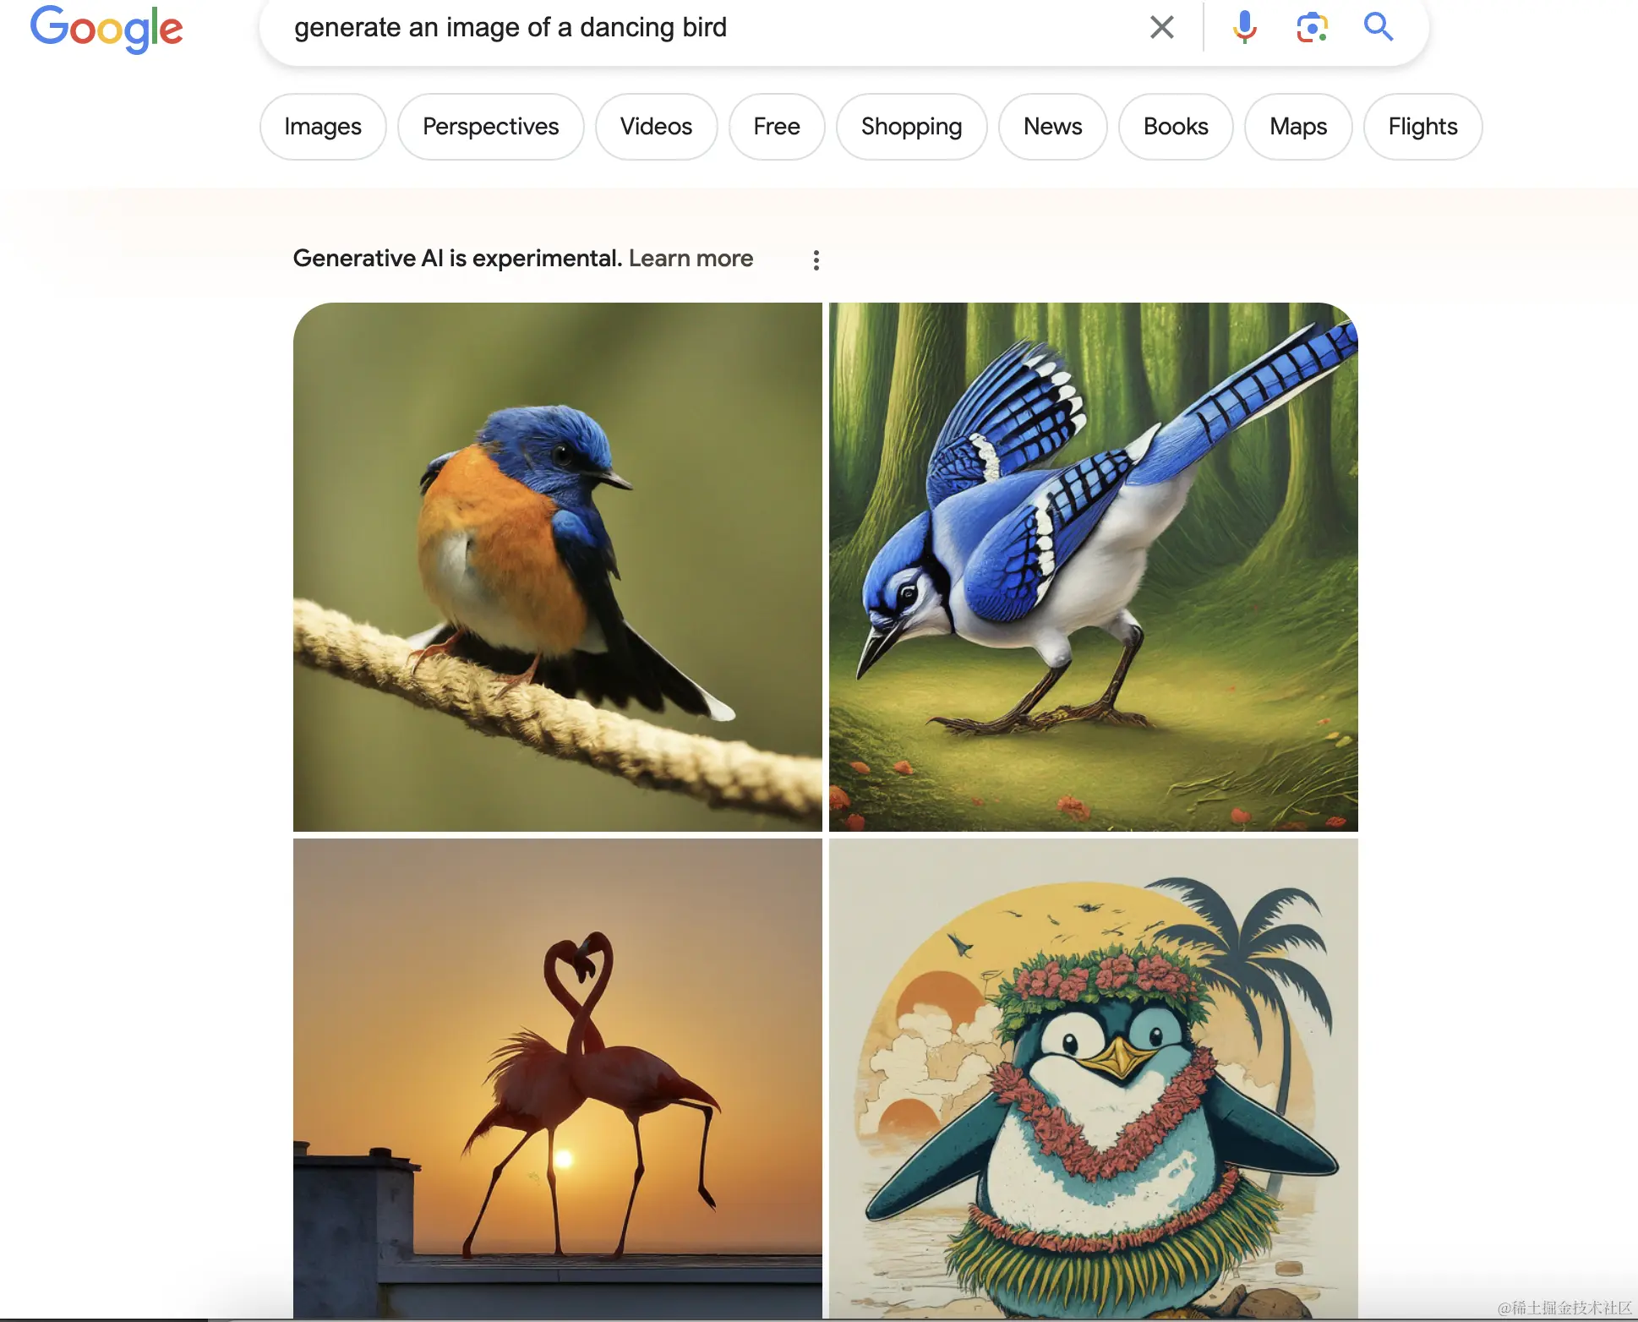Click the Learn more link
This screenshot has height=1322, width=1638.
pyautogui.click(x=691, y=259)
